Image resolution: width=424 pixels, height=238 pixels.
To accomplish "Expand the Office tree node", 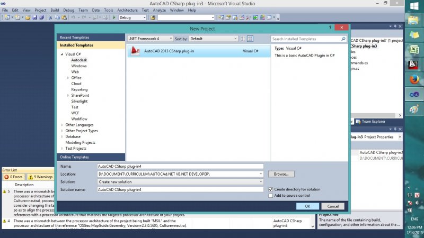I will tap(68, 78).
